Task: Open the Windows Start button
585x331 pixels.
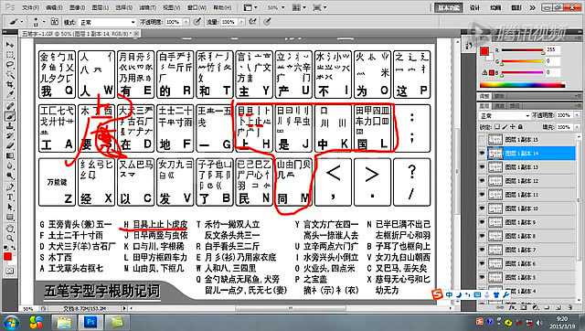Action: [x=12, y=322]
